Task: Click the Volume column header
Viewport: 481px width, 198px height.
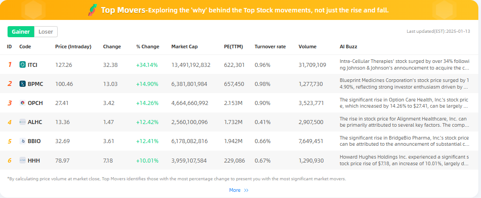Action: [x=307, y=47]
